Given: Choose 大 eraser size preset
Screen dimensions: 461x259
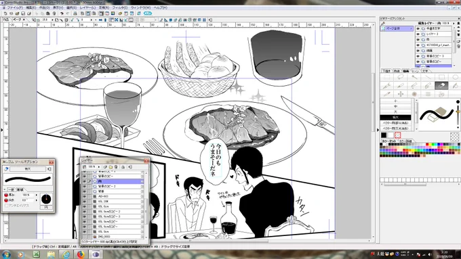Looking at the screenshot, I should 395,112.
